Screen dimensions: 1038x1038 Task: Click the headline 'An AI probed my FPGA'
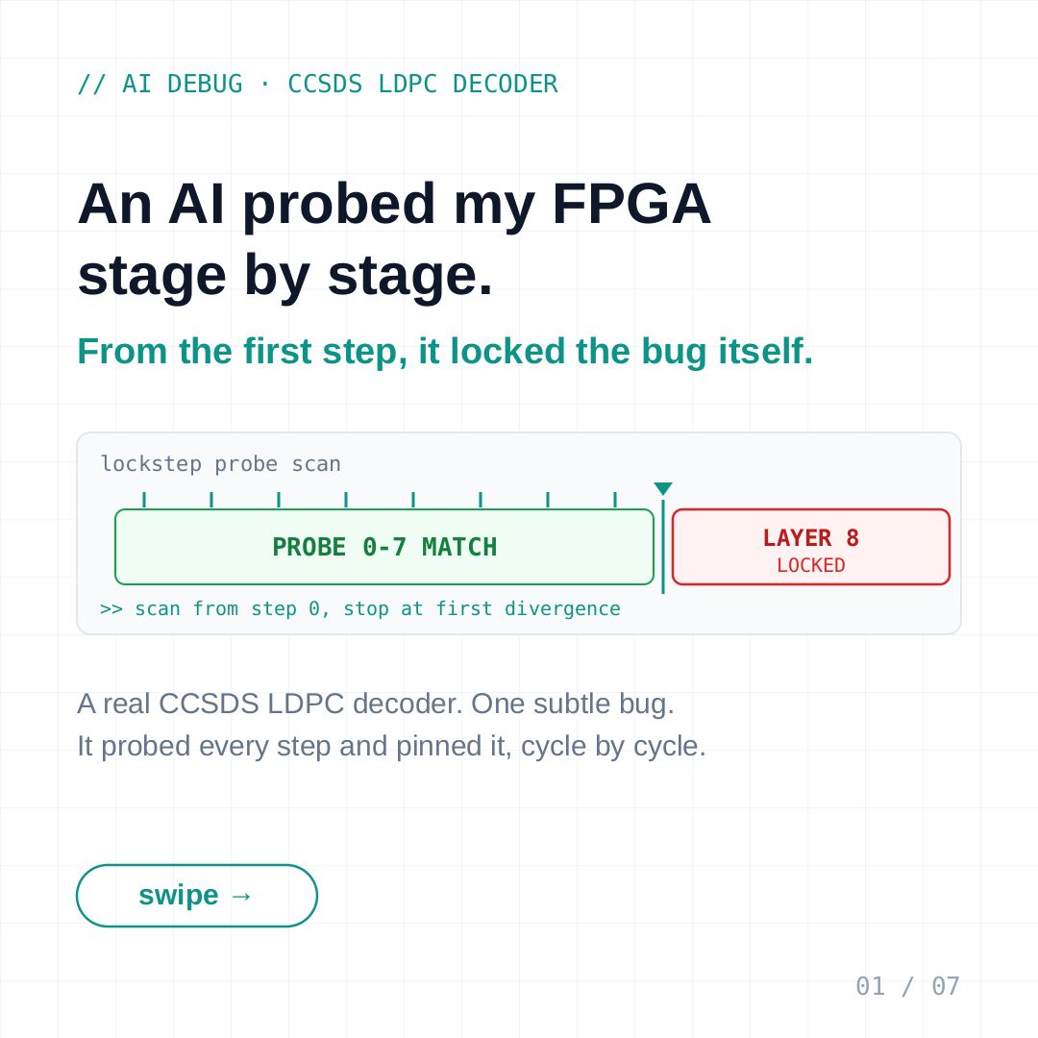[394, 204]
